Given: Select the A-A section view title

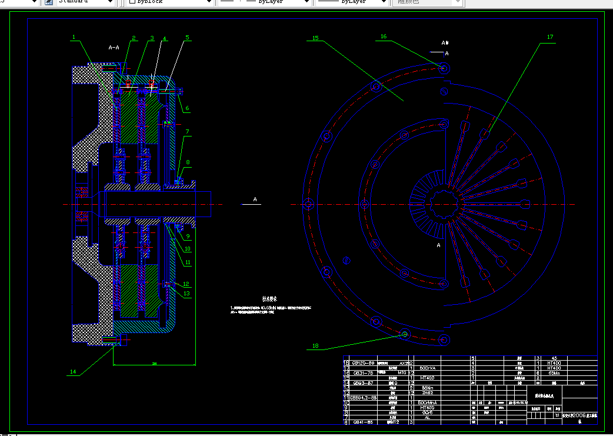Looking at the screenshot, I should (114, 47).
